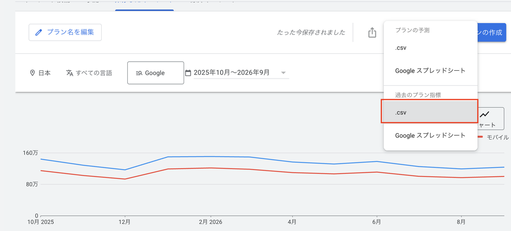Click the location pin icon next to 日本
This screenshot has width=511, height=231.
(x=32, y=73)
